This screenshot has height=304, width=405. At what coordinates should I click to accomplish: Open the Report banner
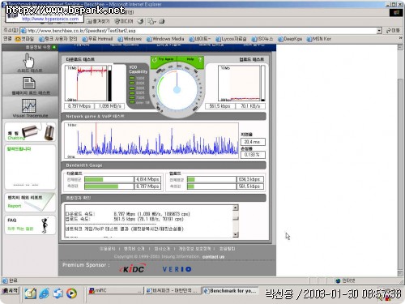tap(30, 202)
